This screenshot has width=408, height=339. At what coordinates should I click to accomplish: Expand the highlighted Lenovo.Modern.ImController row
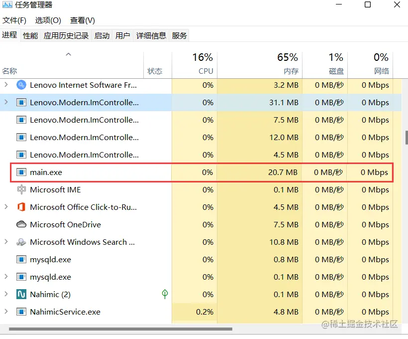(6, 102)
